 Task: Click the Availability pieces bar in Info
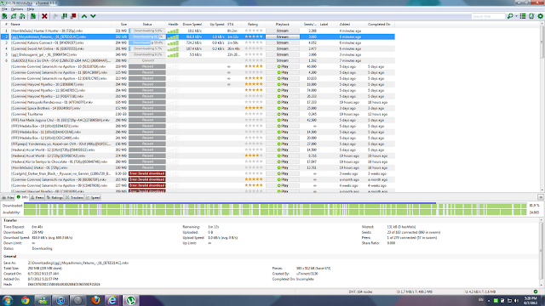tap(275, 212)
